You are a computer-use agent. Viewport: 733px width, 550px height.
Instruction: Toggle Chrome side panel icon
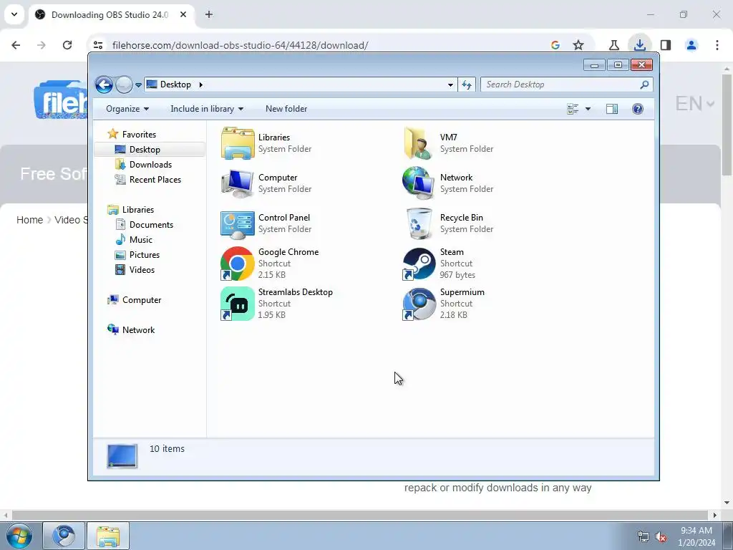666,45
